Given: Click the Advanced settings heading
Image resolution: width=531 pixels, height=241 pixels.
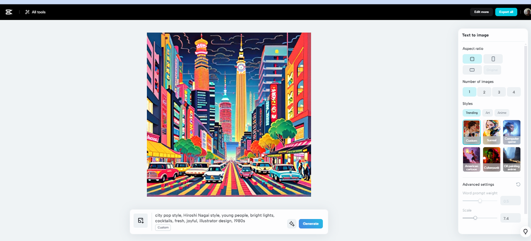Looking at the screenshot, I should [x=478, y=184].
